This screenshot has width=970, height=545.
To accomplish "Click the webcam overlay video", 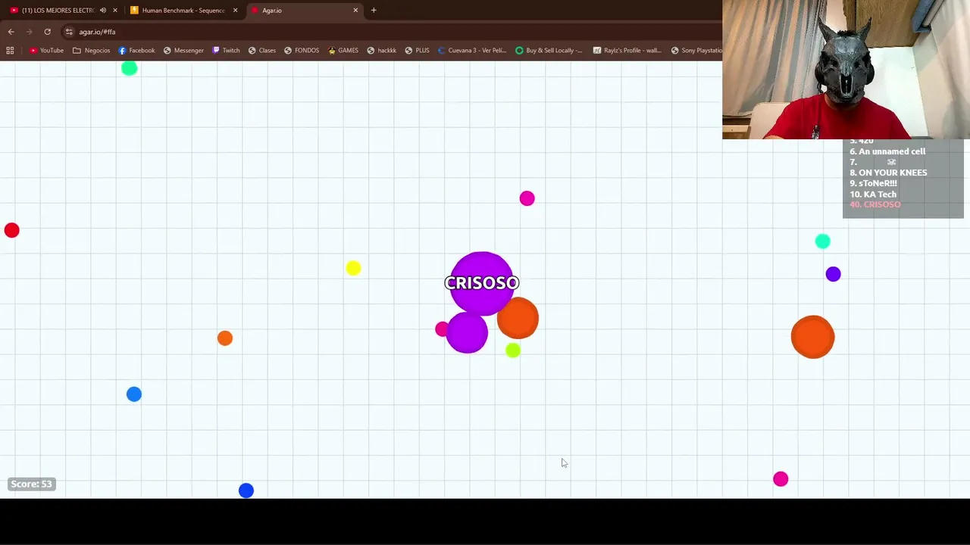I will pyautogui.click(x=846, y=70).
